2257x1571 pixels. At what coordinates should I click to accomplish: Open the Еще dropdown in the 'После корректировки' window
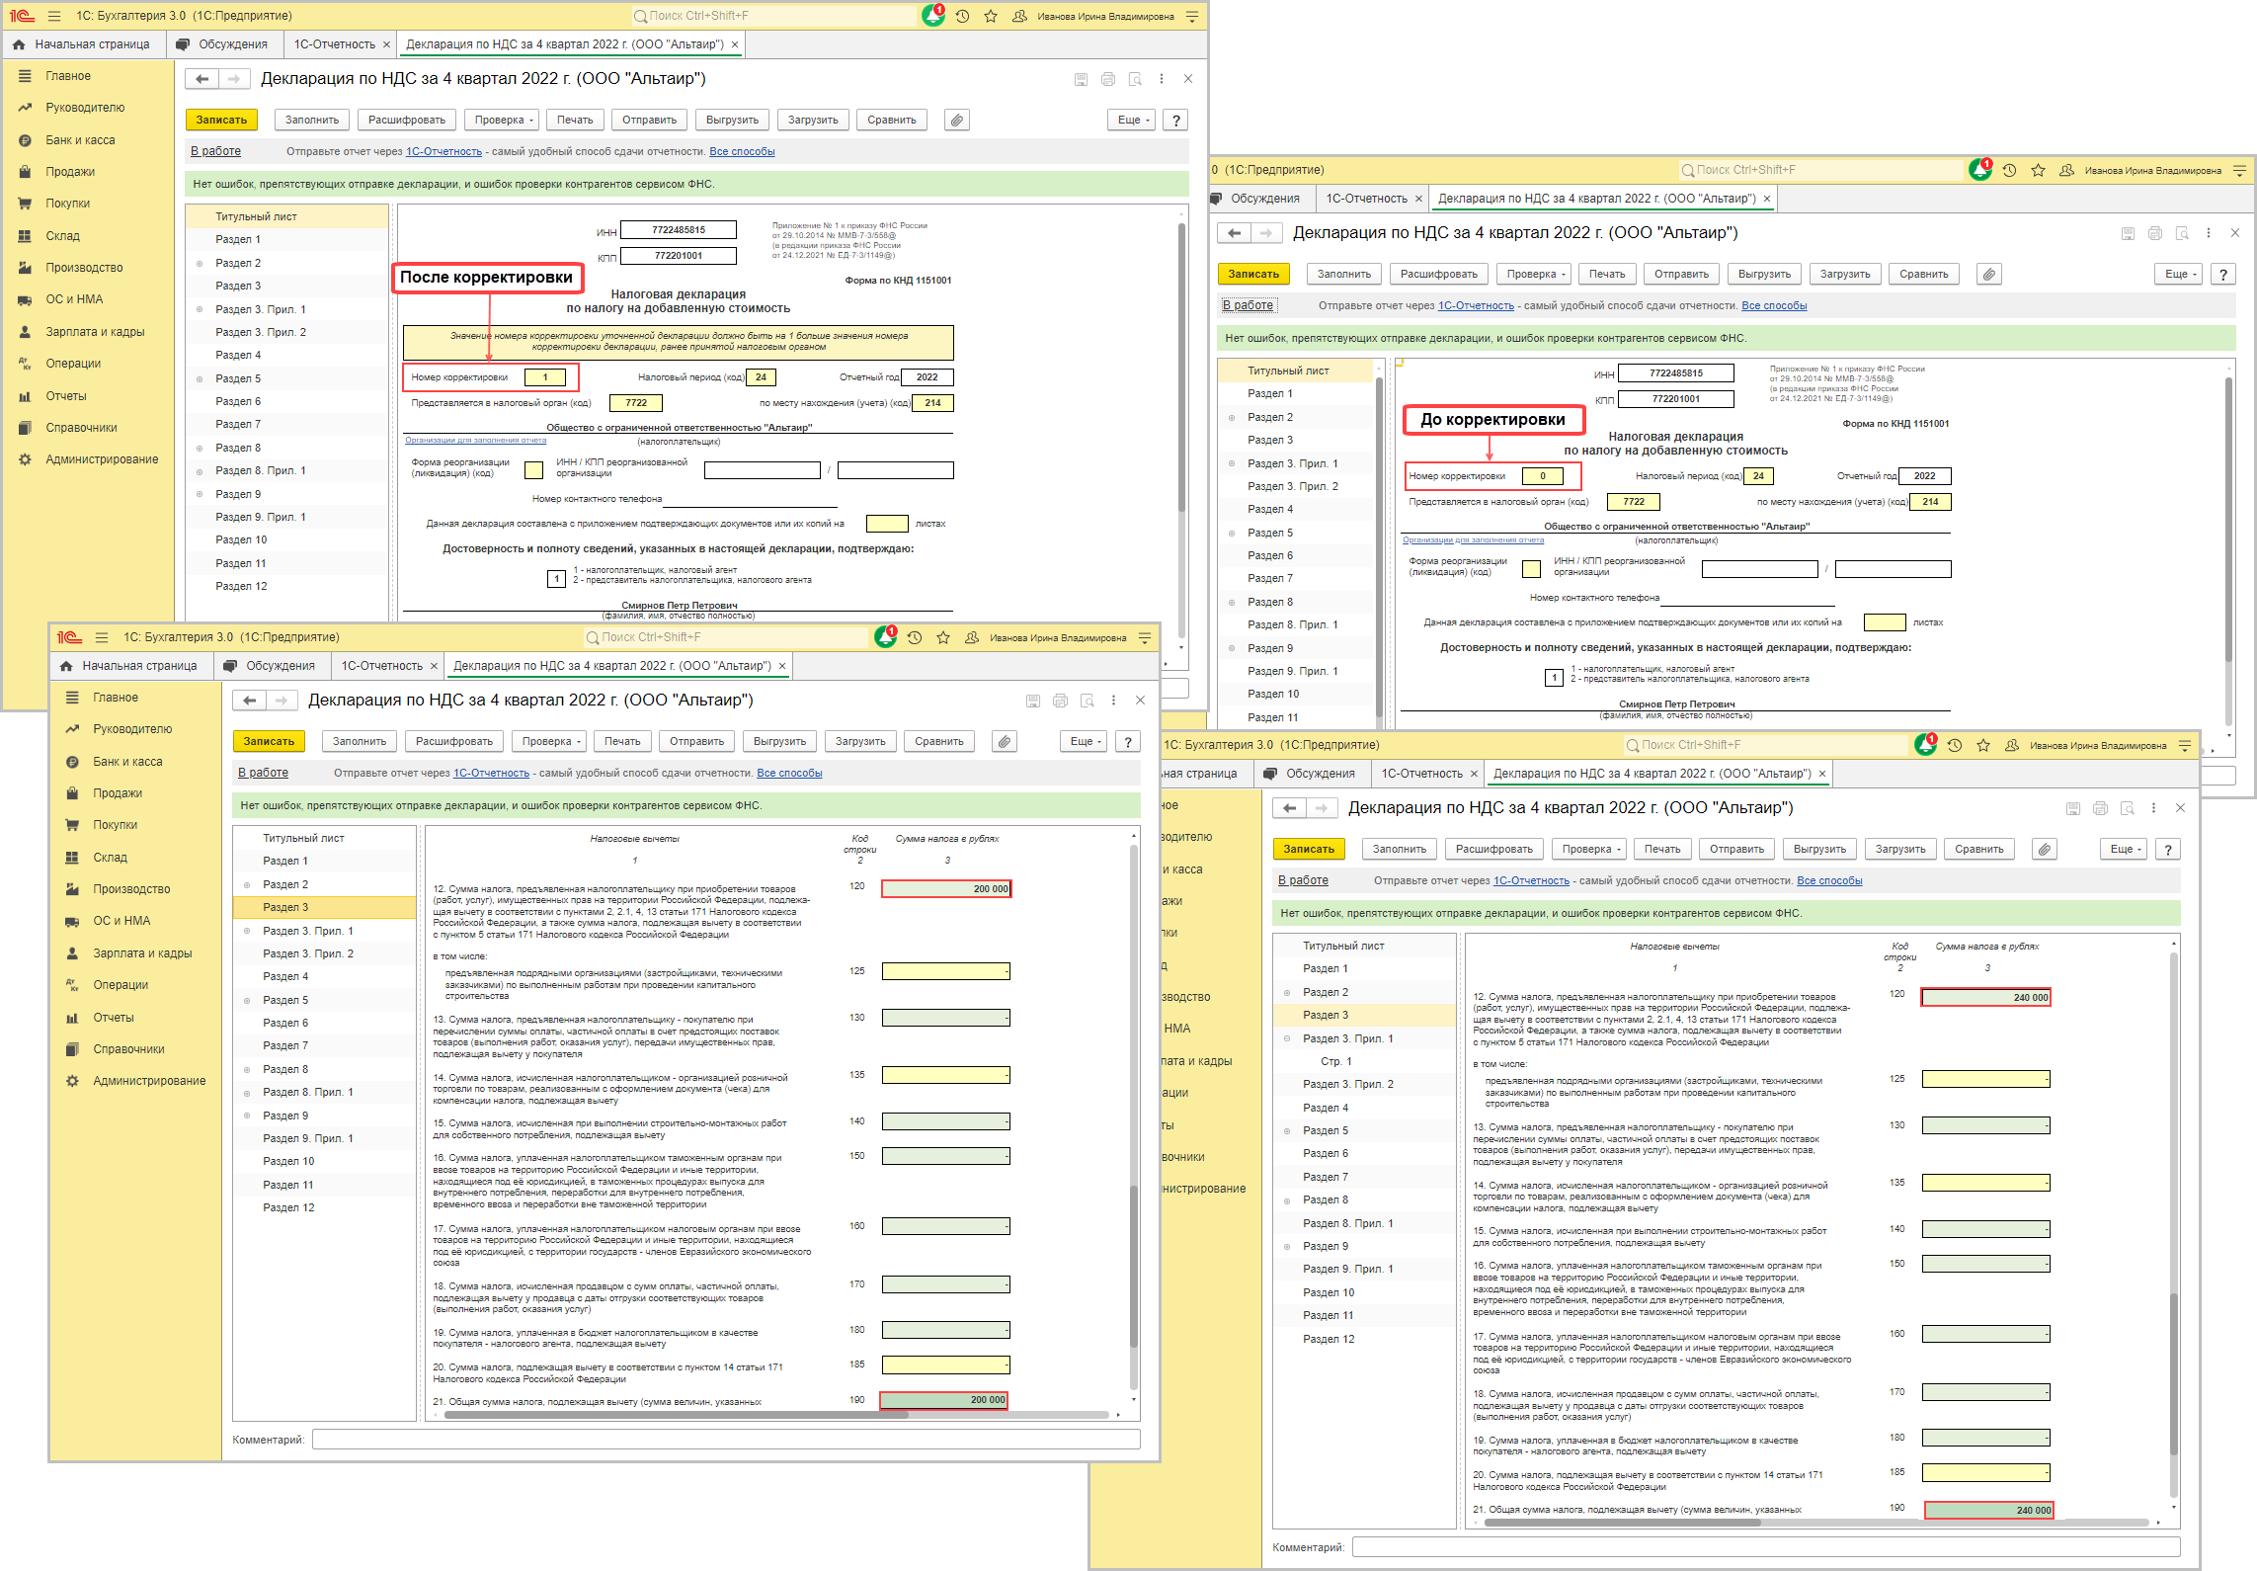(x=1132, y=120)
